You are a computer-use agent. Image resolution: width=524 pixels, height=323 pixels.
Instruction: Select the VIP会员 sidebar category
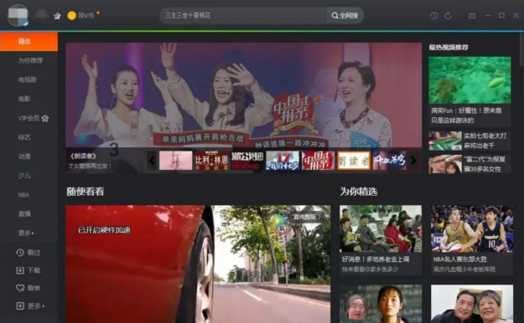pyautogui.click(x=33, y=118)
